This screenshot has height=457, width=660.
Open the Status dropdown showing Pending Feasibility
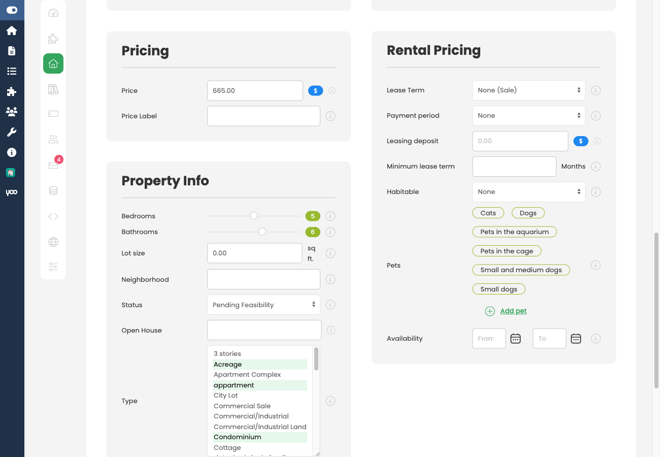tap(263, 305)
